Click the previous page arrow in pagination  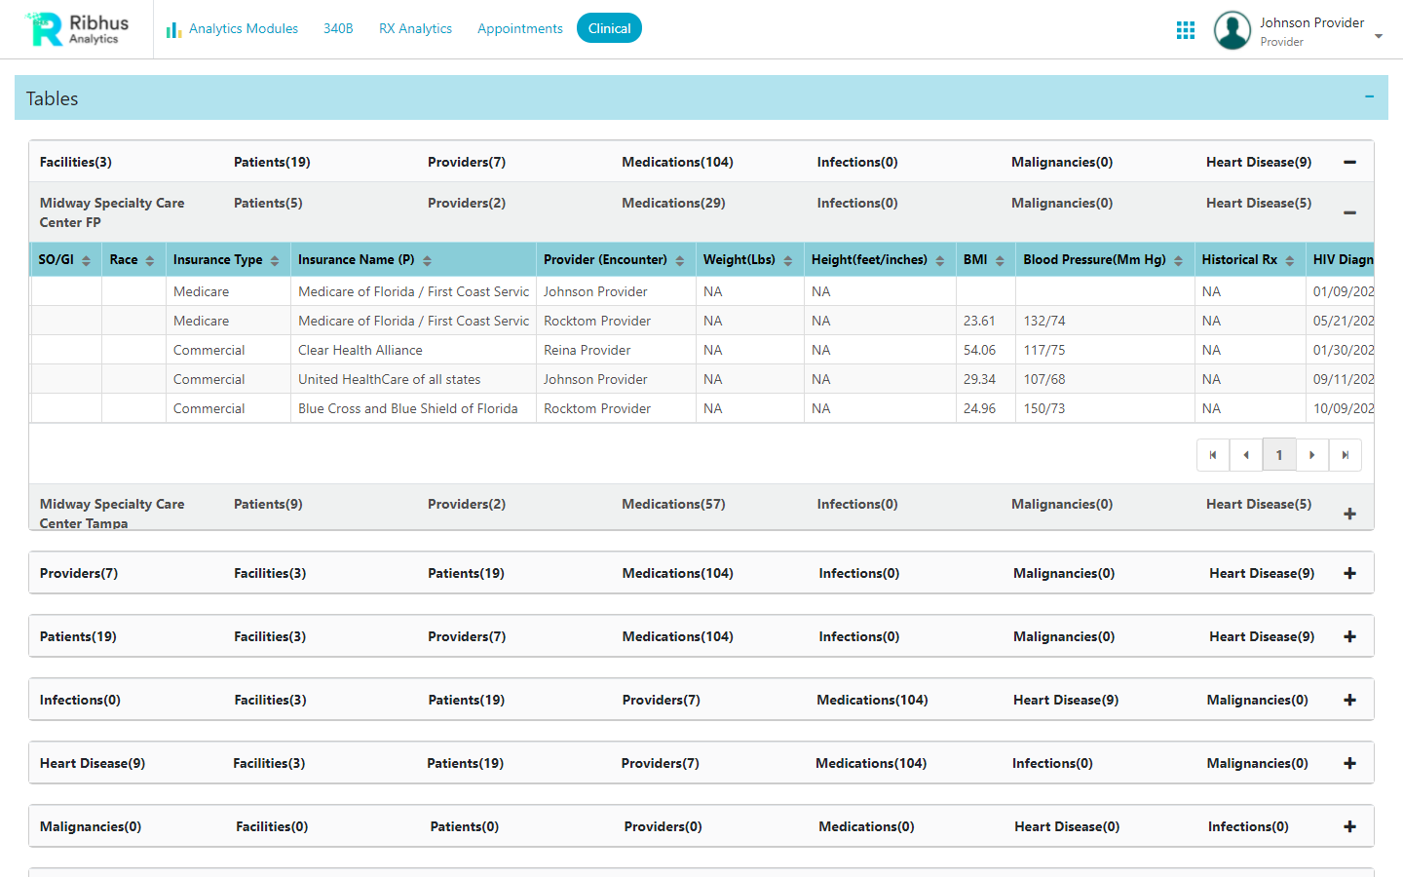coord(1246,454)
